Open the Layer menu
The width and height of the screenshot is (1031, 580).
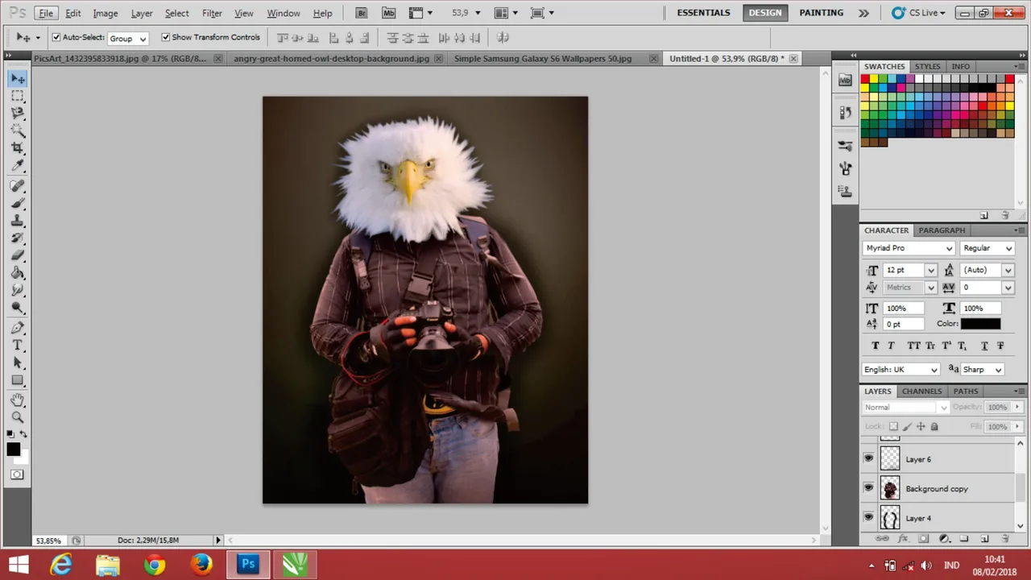coord(142,13)
